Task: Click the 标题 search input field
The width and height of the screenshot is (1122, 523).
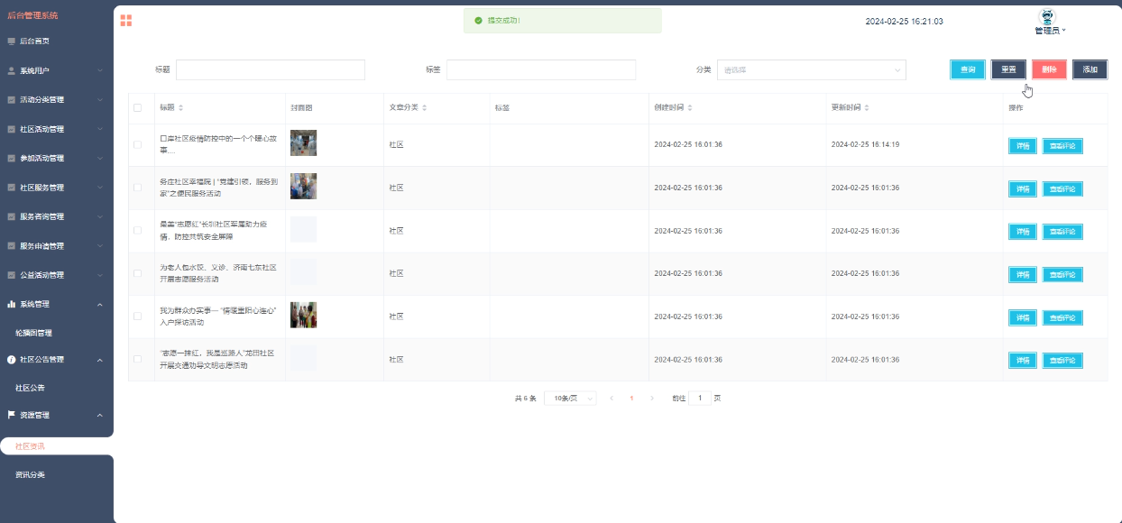Action: 271,69
